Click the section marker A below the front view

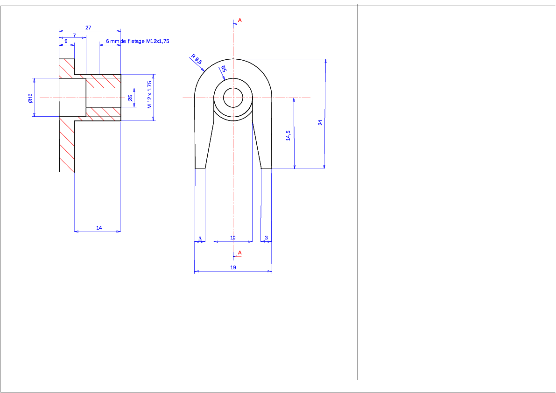click(x=239, y=253)
